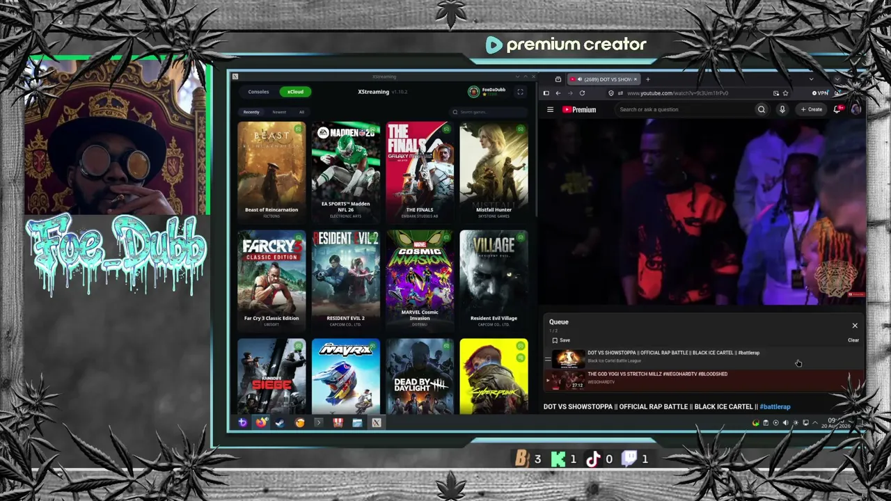The image size is (891, 501).
Task: Toggle fullscreen in XStreaming
Action: (520, 92)
